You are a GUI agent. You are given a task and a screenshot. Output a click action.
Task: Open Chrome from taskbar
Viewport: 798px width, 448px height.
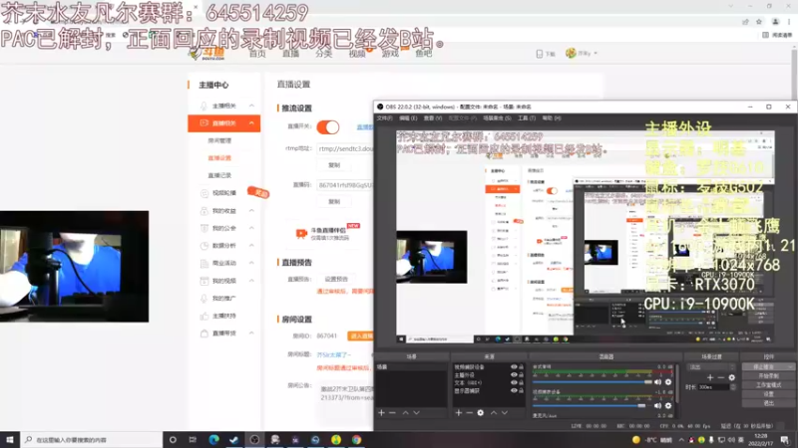(356, 439)
